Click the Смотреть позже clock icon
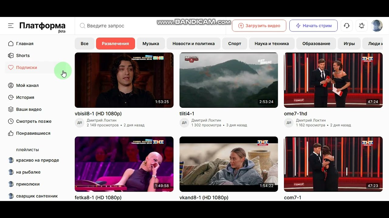Screen dimensions: 389x218 [11, 121]
